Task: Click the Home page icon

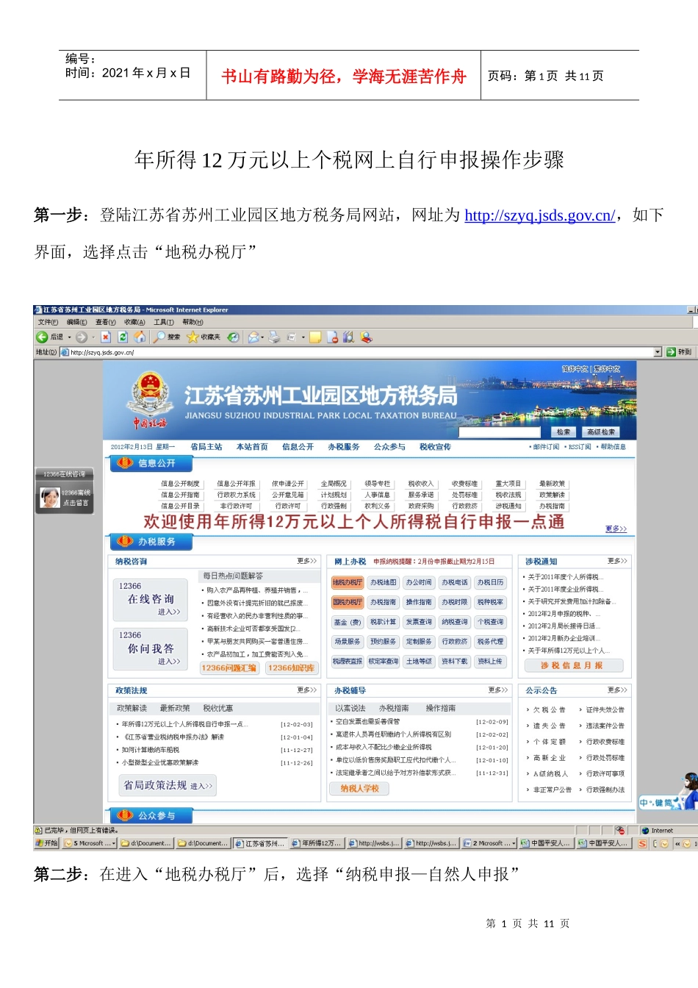Action: pos(140,337)
